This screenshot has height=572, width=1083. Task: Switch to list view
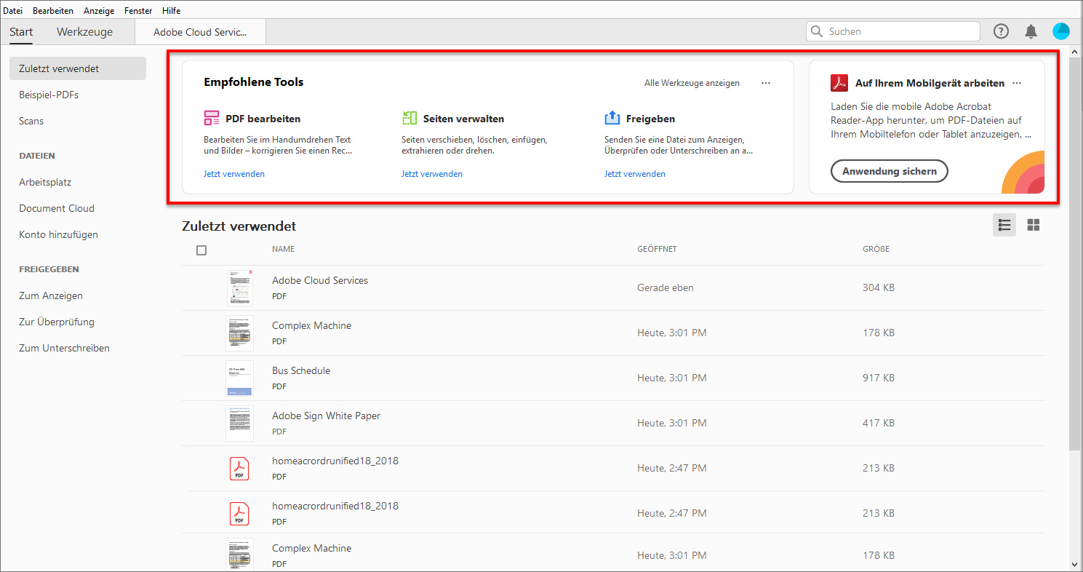(x=1004, y=225)
